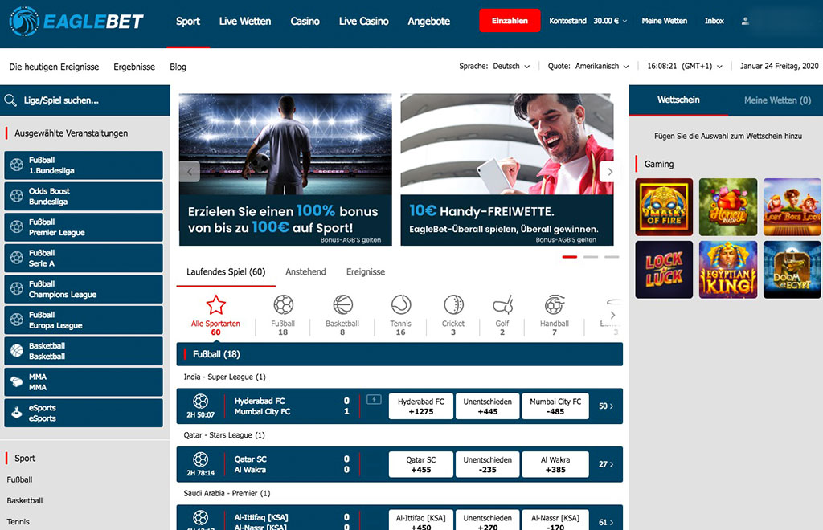Open Live Wetten menu
The height and width of the screenshot is (530, 823).
click(x=245, y=22)
